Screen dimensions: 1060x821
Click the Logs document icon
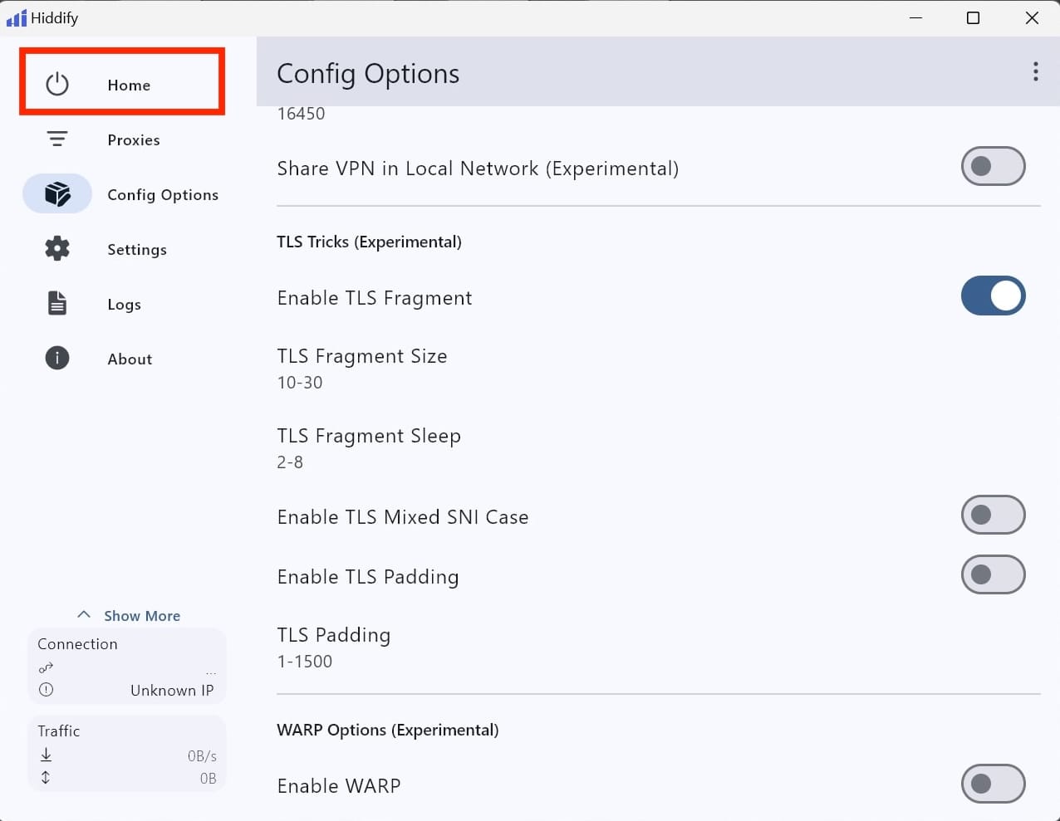click(x=56, y=304)
